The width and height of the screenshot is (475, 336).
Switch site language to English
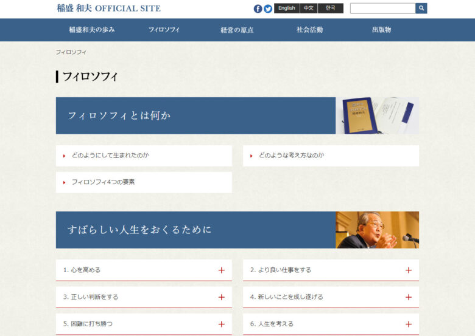[x=287, y=8]
